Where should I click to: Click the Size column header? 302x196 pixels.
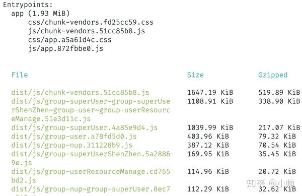pos(195,75)
